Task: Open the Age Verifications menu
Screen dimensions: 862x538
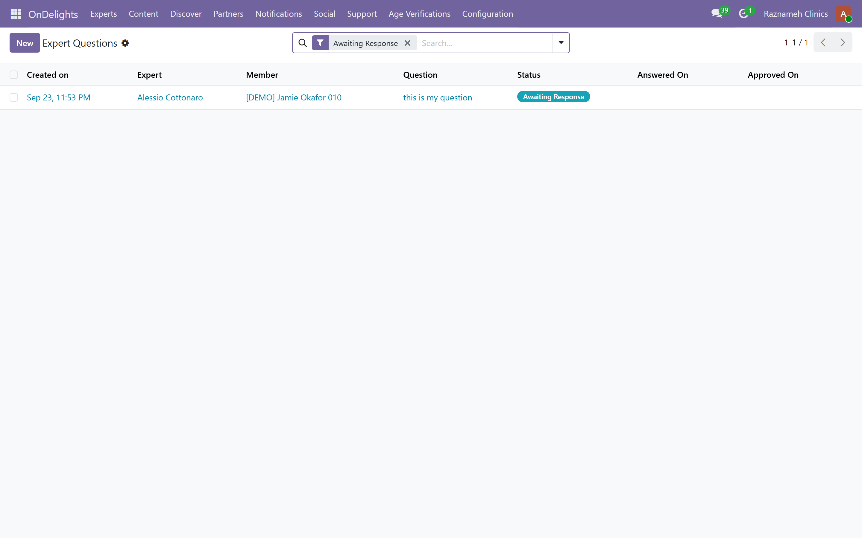Action: (420, 13)
